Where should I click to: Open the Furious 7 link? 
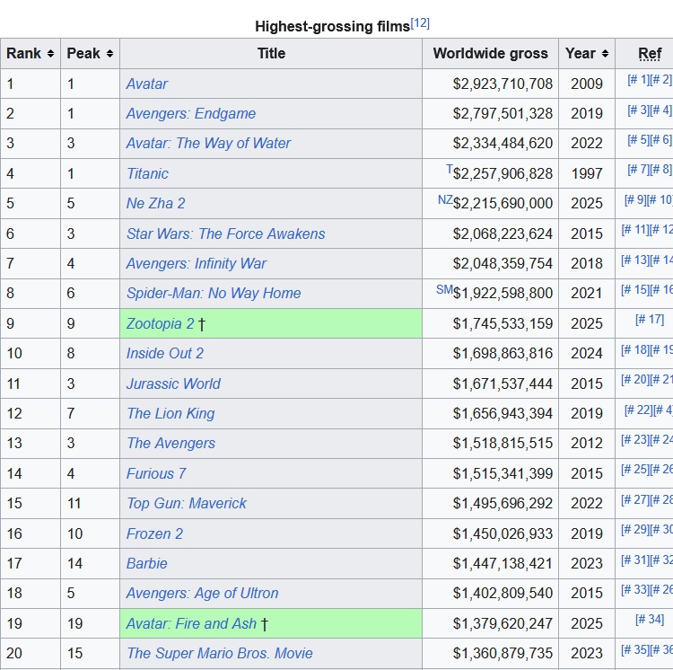pyautogui.click(x=156, y=473)
